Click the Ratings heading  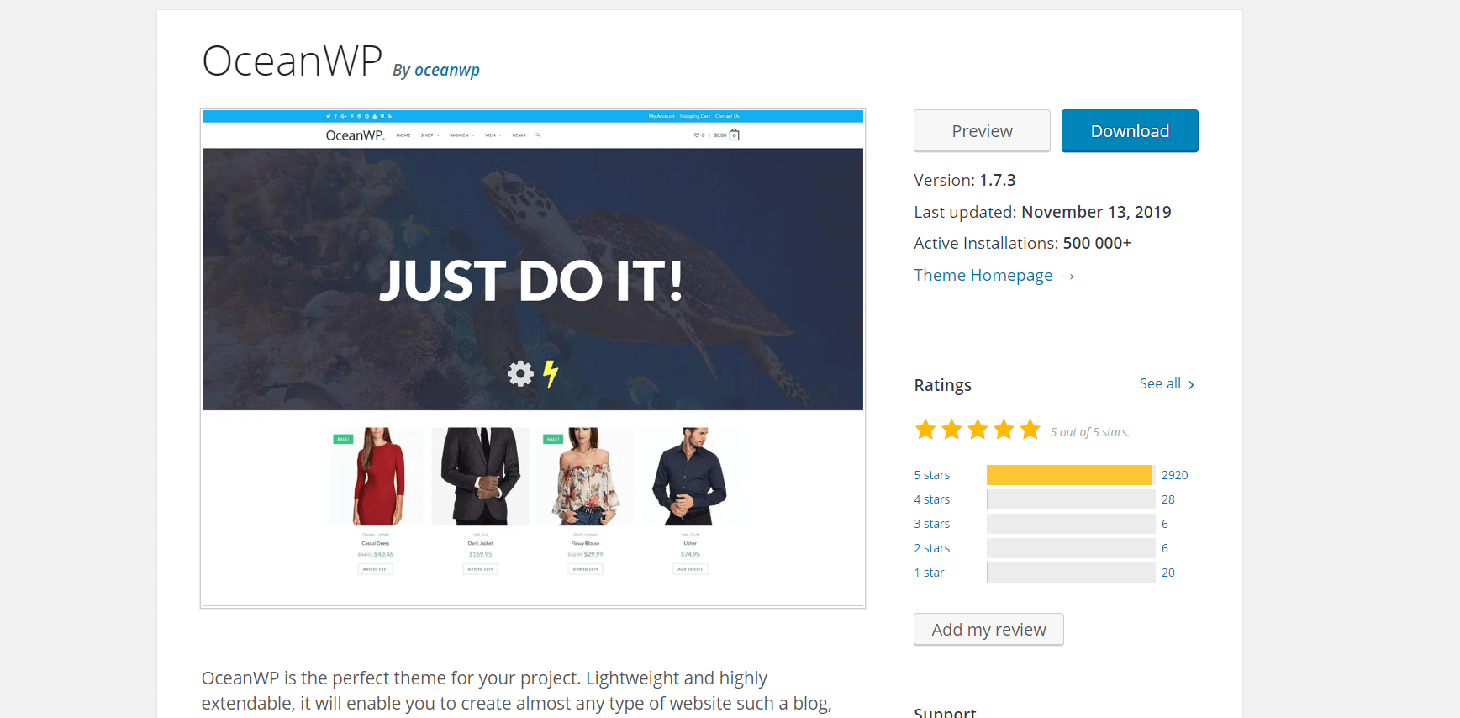click(942, 385)
